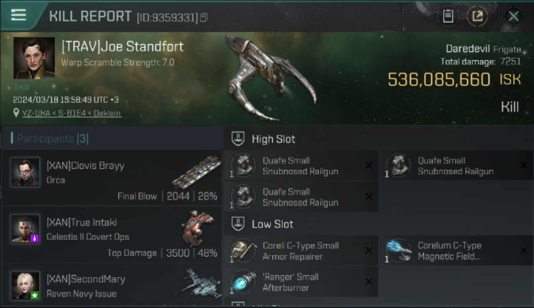
Task: Click the clipboard notes icon
Action: tap(448, 16)
